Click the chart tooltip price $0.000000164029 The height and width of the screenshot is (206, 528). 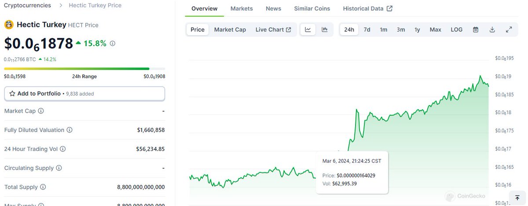pos(356,176)
